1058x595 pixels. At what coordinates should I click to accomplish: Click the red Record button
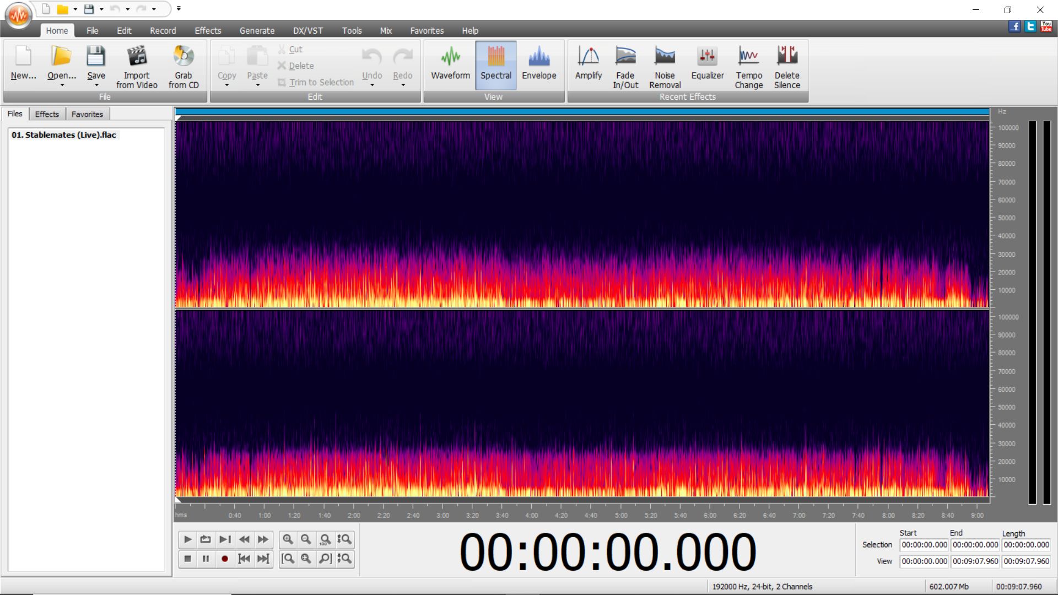coord(224,559)
